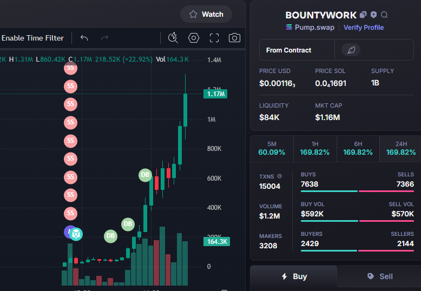Open the Verify Profile link

[x=364, y=28]
